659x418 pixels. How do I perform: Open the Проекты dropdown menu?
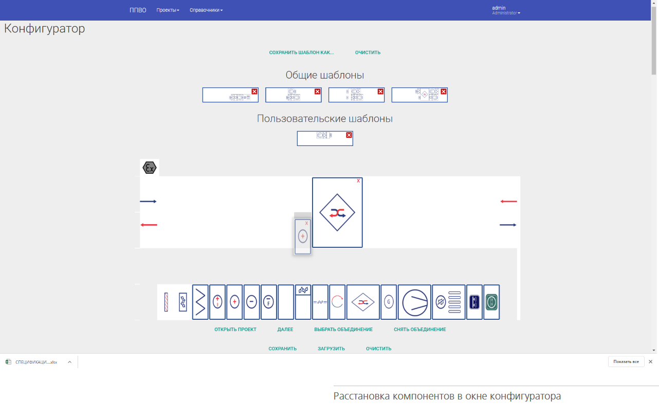click(x=168, y=10)
